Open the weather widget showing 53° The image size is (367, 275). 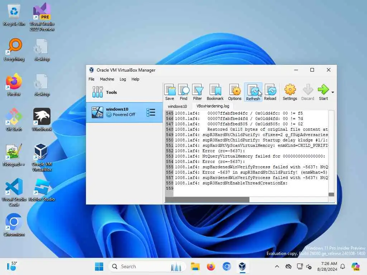[12, 266]
